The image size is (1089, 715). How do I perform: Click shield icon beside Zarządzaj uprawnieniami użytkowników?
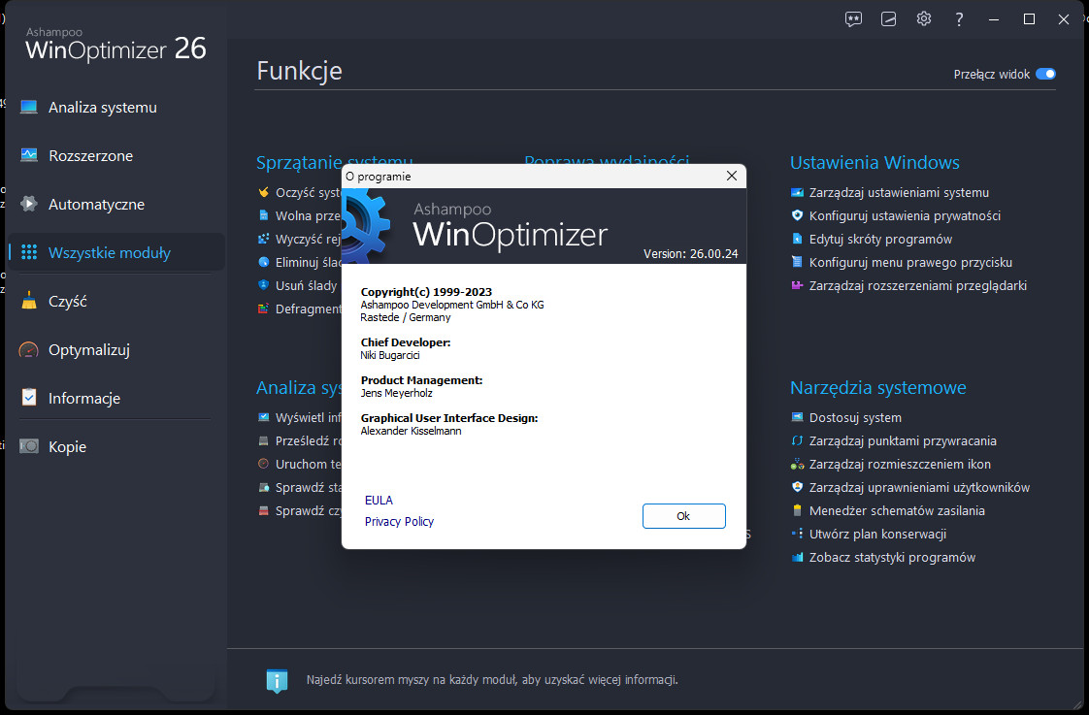pos(797,487)
